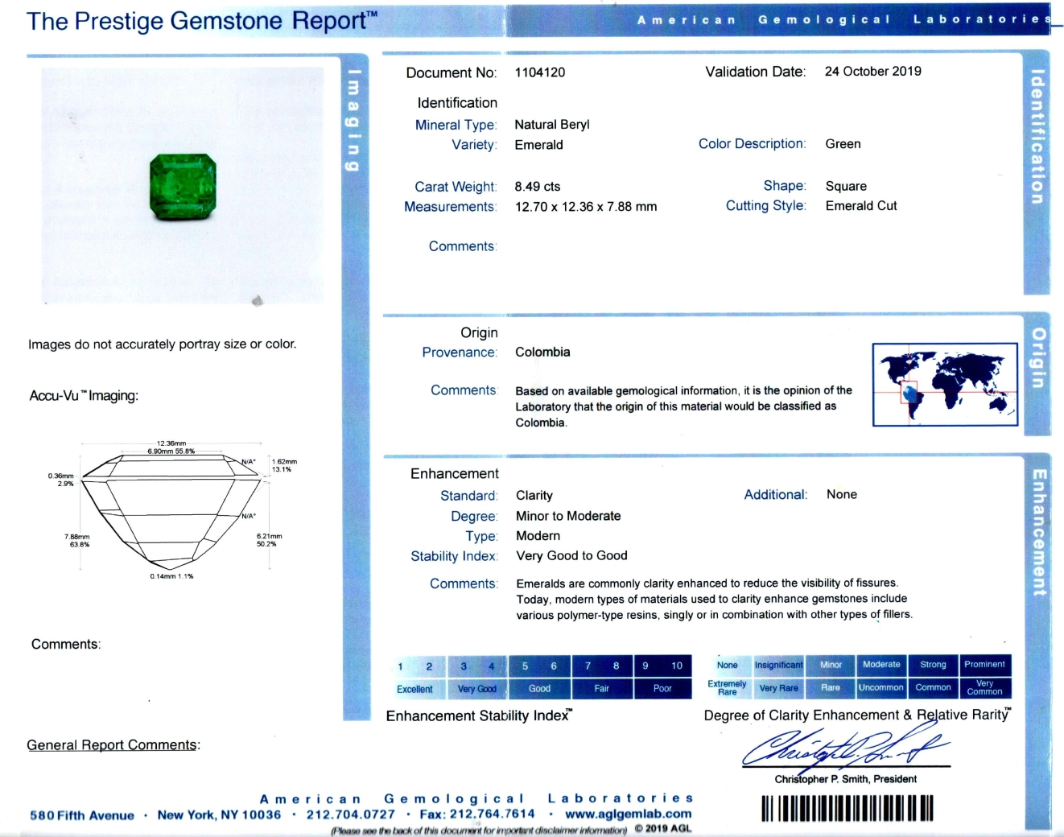Viewport: 1064px width, 837px height.
Task: Click the barcode at the bottom
Action: point(847,807)
